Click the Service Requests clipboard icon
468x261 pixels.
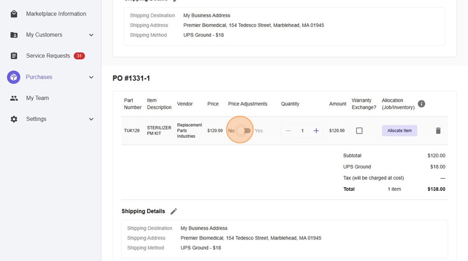[x=14, y=56]
